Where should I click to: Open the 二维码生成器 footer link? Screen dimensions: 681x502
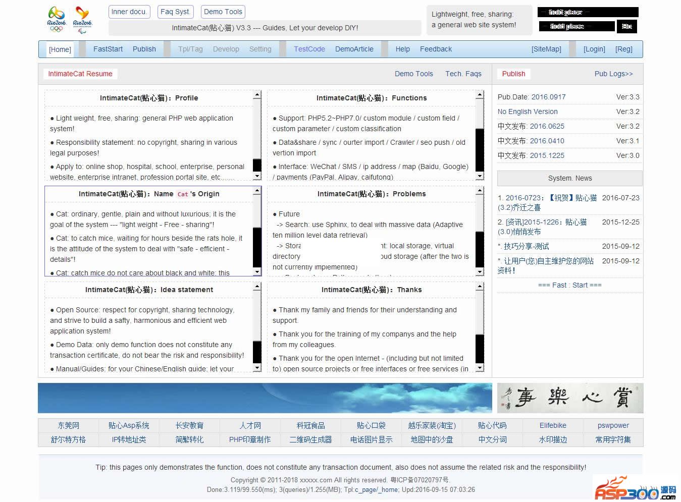(310, 439)
